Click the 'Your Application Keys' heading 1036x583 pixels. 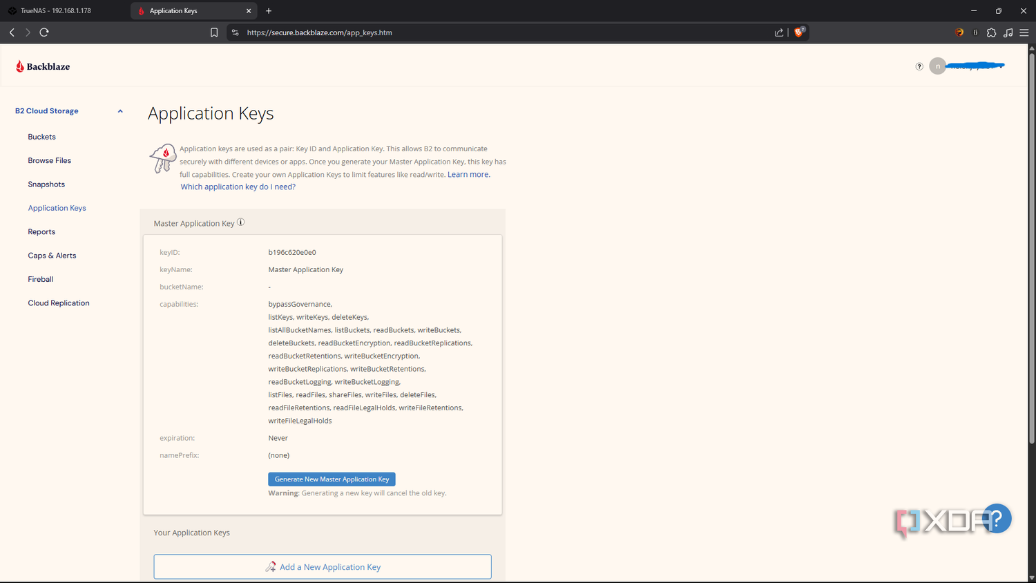pos(191,533)
